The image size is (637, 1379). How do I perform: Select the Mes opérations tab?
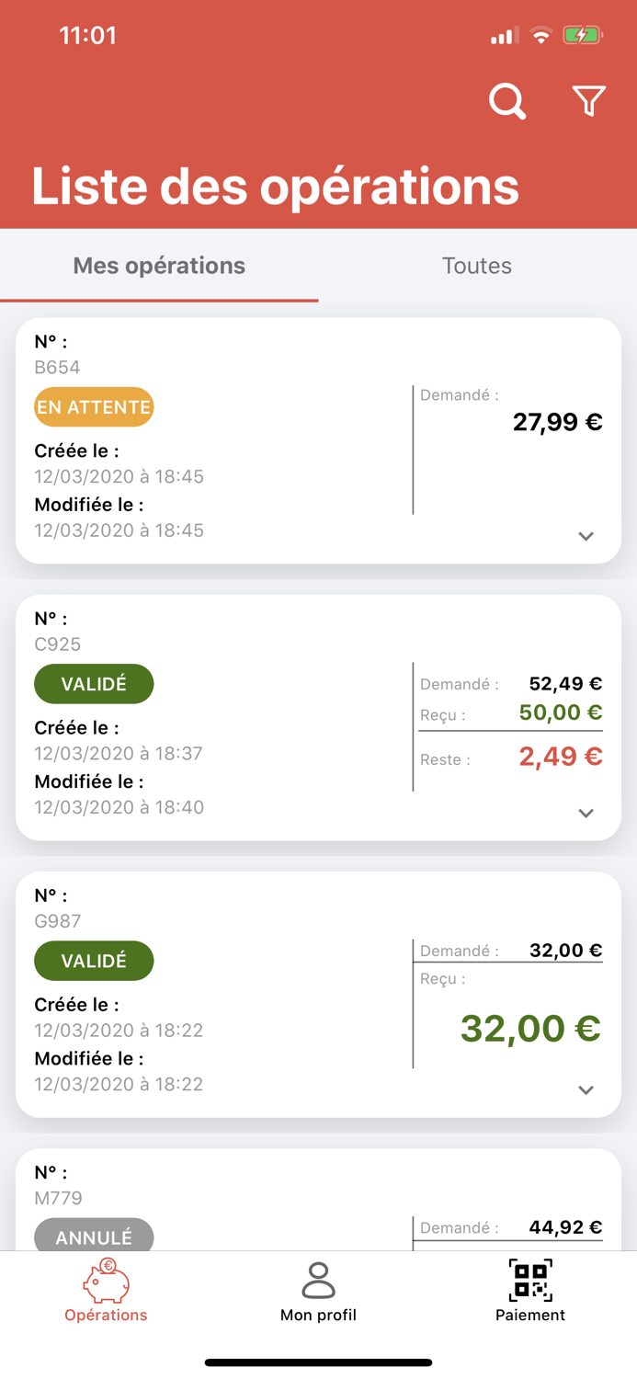[x=159, y=266]
